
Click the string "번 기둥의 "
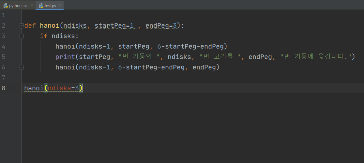140,57
